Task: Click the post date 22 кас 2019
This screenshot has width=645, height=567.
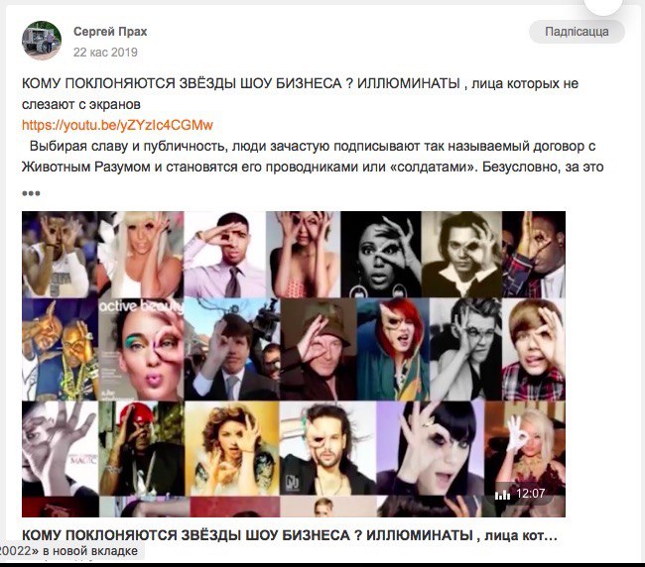Action: (x=105, y=53)
